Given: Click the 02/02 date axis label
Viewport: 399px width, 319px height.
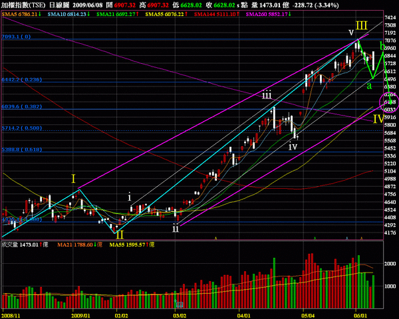Looking at the screenshot, I should click(122, 316).
